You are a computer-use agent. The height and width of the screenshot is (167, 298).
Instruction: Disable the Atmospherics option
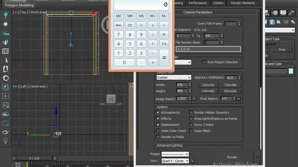[158, 112]
